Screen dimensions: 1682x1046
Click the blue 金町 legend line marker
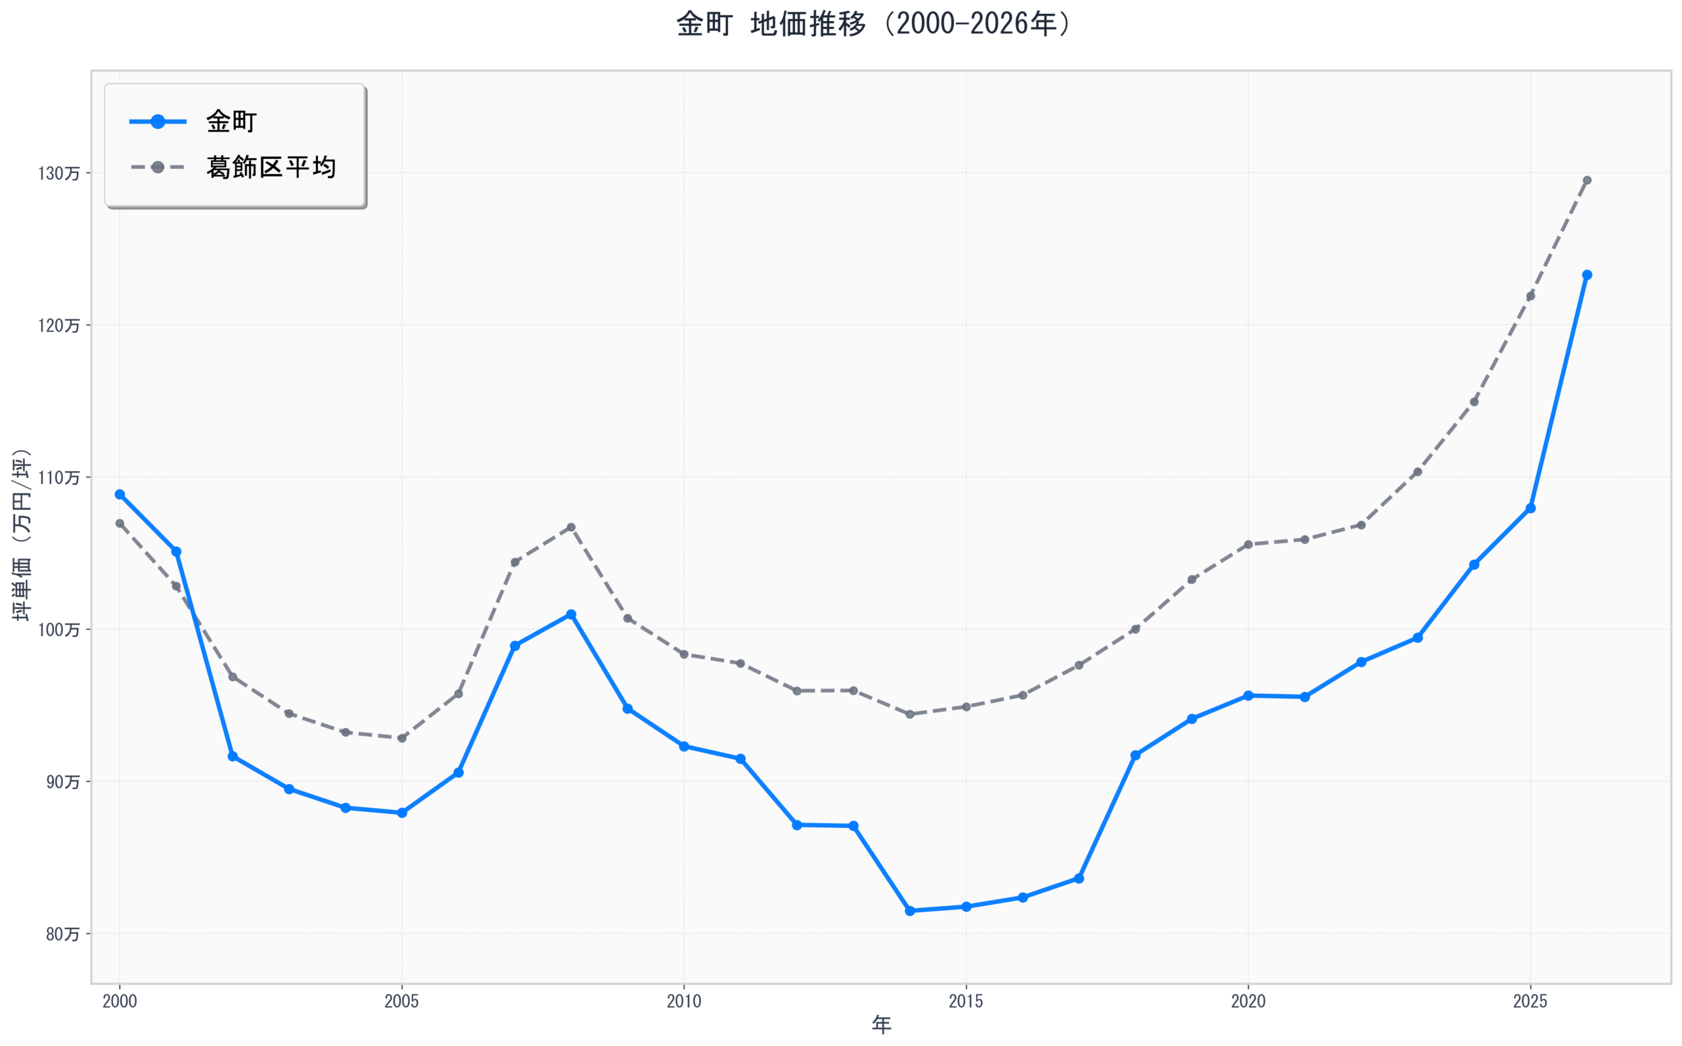click(158, 122)
